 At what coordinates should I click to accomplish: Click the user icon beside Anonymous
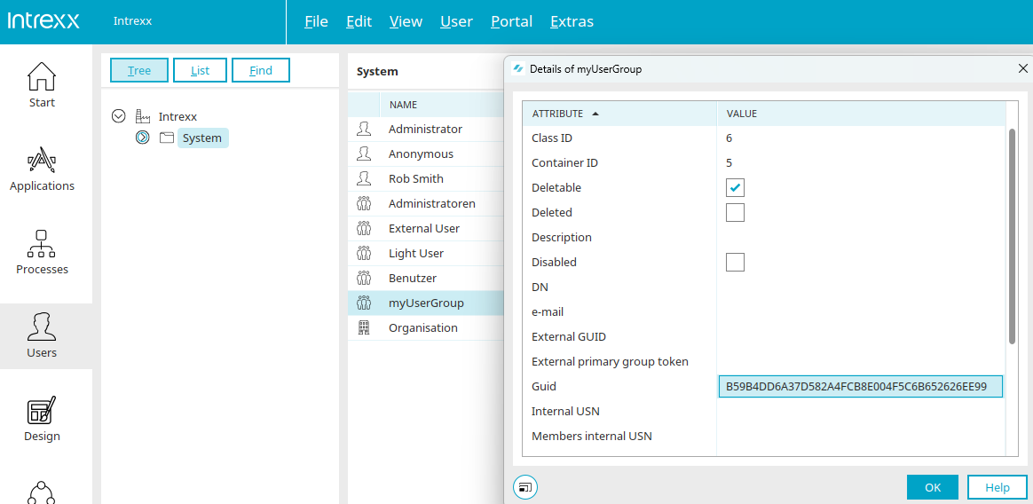click(364, 154)
